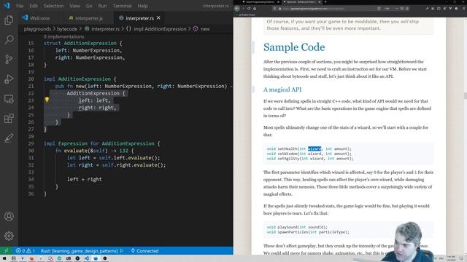Click the 0 implementations code lens
Screen dimensions: 467x262
(63, 36)
